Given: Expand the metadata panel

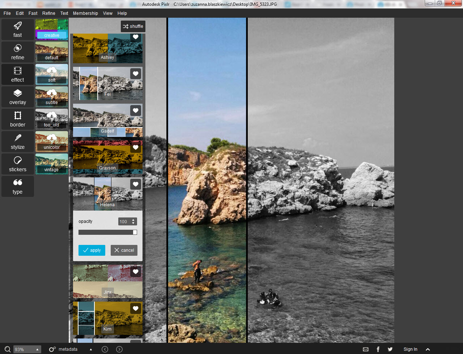Looking at the screenshot, I should [90, 349].
